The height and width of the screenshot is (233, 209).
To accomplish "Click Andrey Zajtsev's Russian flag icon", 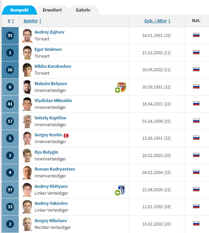I will pos(196,35).
